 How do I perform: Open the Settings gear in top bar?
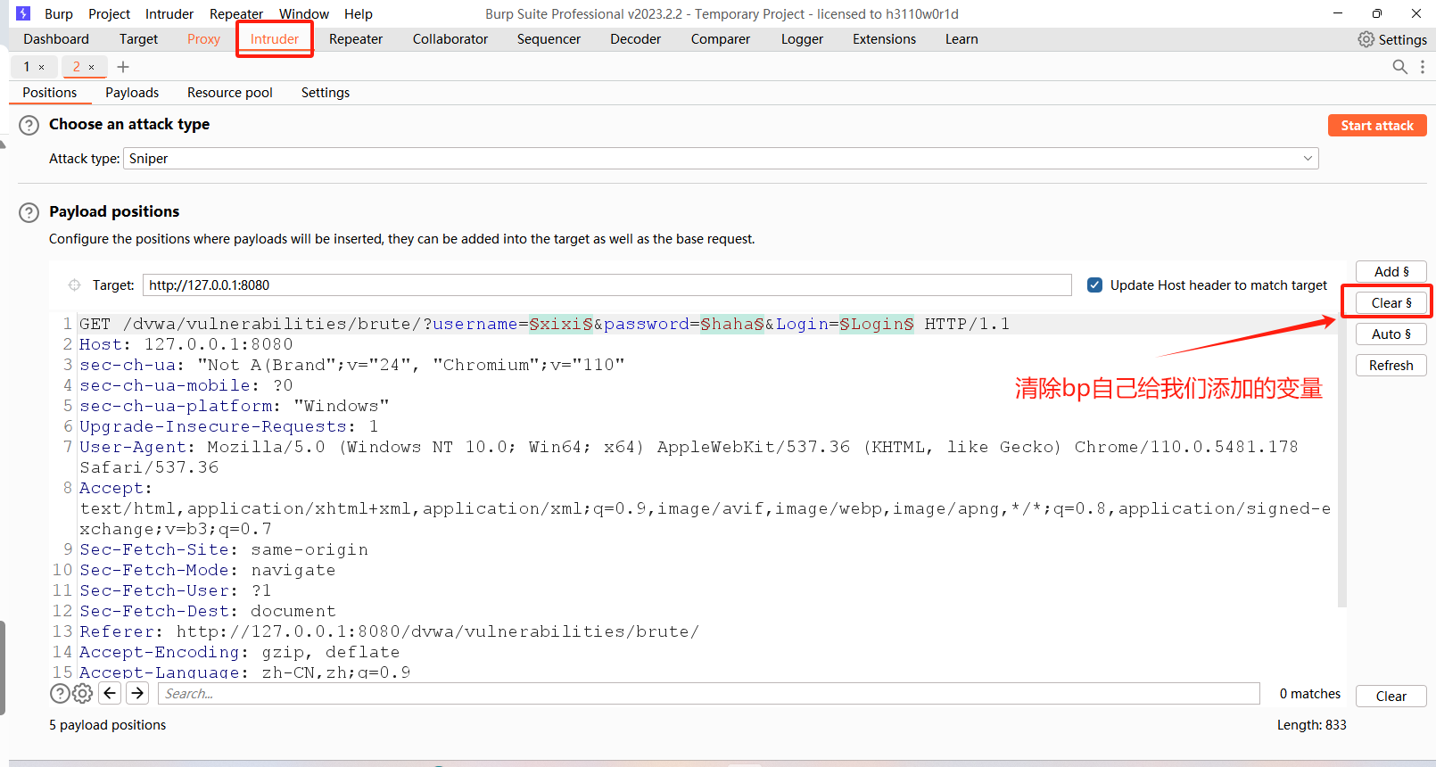1392,39
